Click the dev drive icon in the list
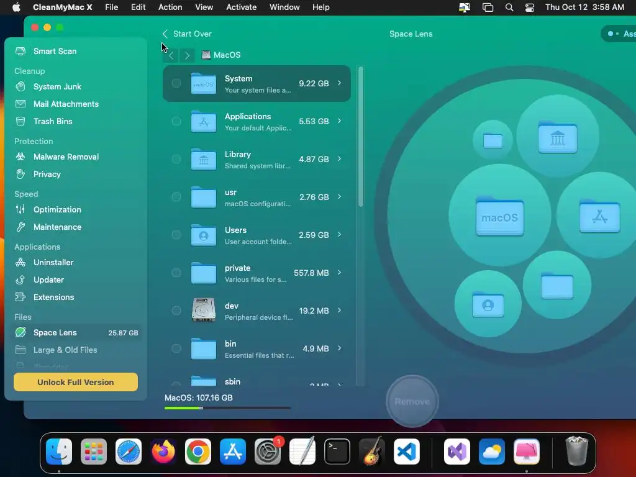This screenshot has height=477, width=636. coord(204,311)
